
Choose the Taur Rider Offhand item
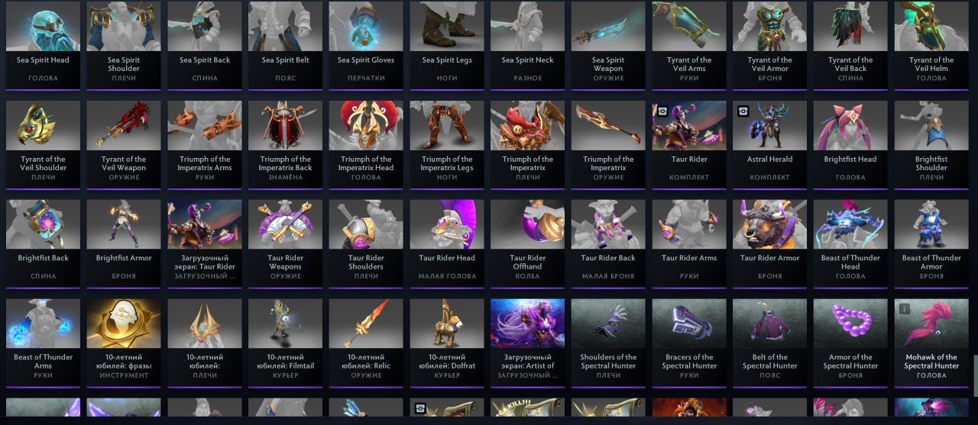point(528,244)
